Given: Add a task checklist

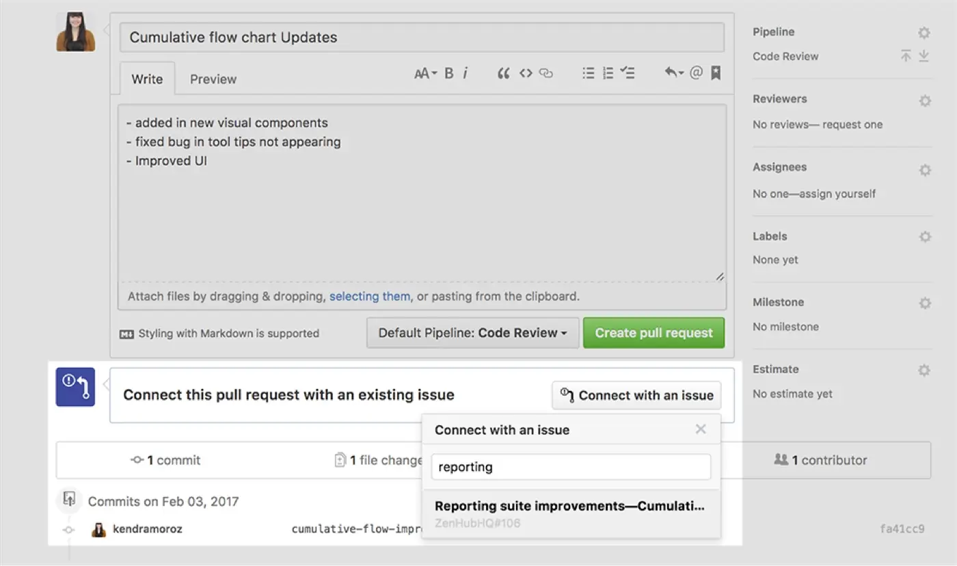Looking at the screenshot, I should (x=628, y=73).
